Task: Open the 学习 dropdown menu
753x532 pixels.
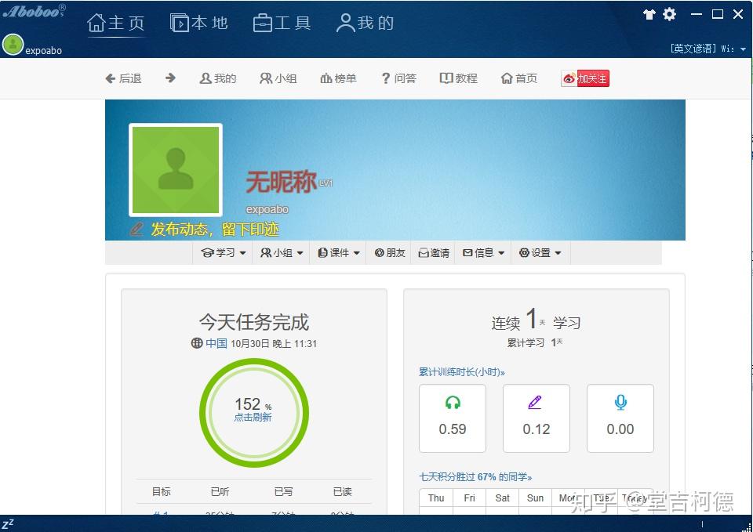Action: point(223,252)
